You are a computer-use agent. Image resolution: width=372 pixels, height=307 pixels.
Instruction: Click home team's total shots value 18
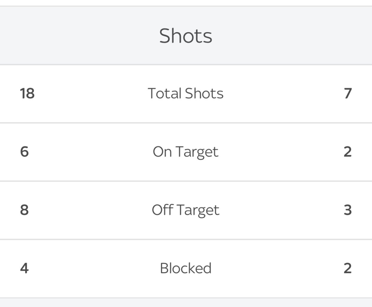(x=27, y=93)
